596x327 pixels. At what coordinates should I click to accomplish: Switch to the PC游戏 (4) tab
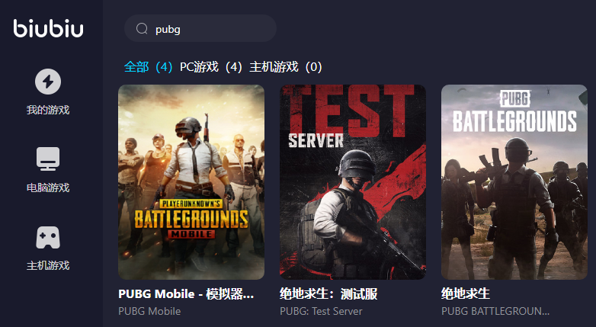[x=211, y=67]
